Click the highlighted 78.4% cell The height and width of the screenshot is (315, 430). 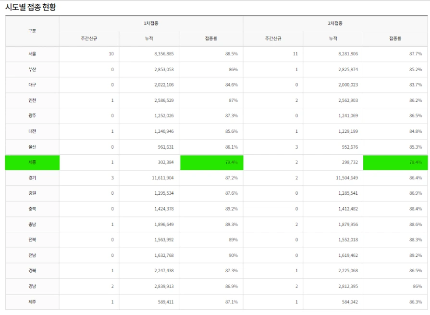[x=395, y=163]
